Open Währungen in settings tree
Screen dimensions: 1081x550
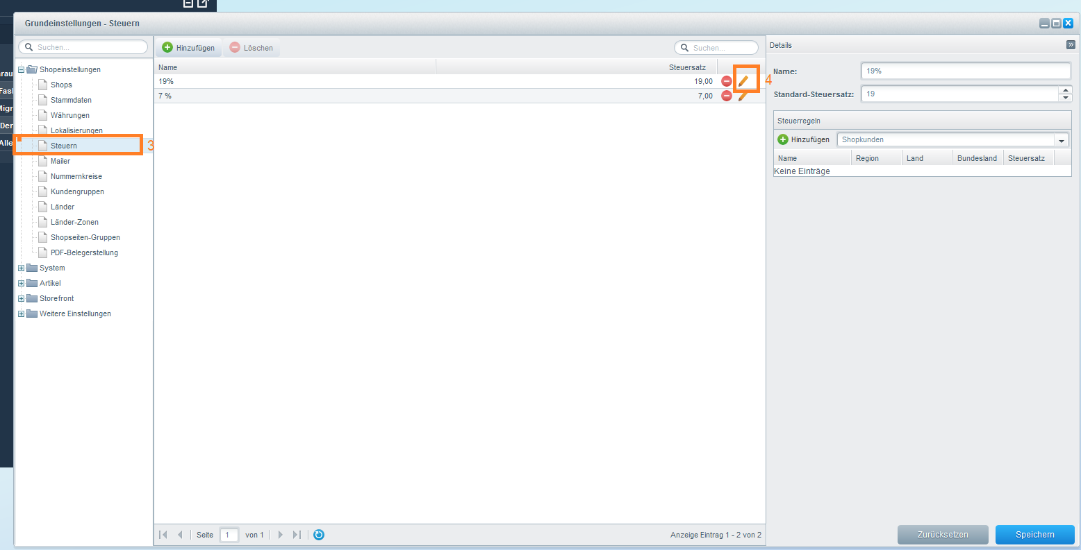click(x=70, y=115)
